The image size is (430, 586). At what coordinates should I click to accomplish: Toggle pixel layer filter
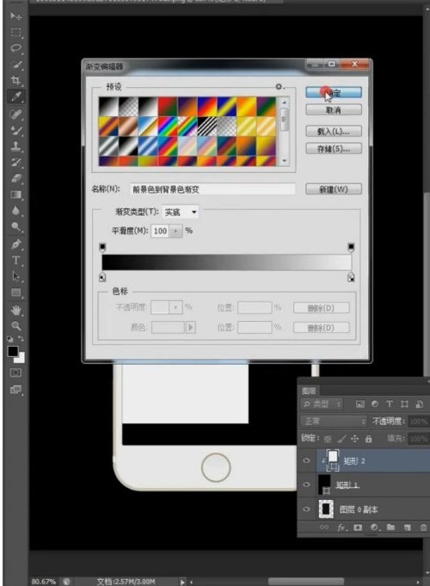point(359,404)
